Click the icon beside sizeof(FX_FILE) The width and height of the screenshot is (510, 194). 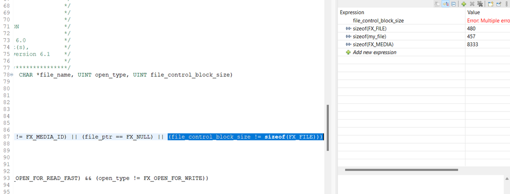coord(349,29)
